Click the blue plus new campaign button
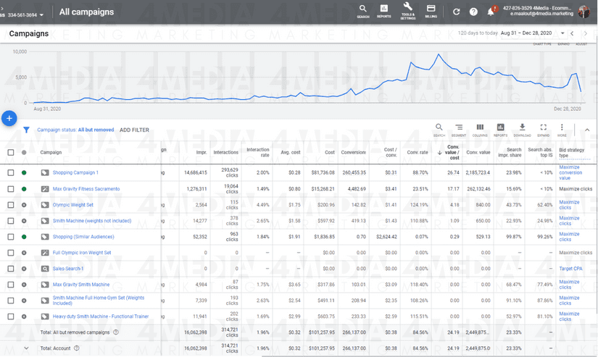Viewport: 598px width, 357px height. pos(9,119)
